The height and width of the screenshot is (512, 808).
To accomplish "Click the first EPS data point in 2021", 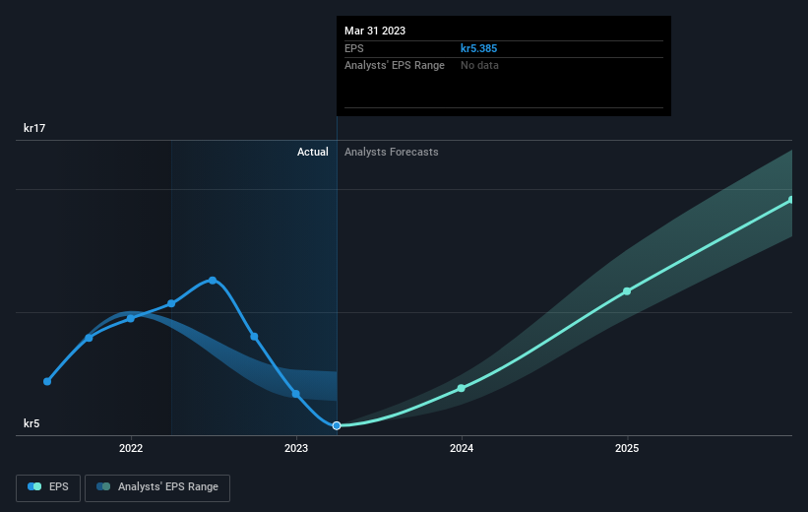I will click(47, 382).
